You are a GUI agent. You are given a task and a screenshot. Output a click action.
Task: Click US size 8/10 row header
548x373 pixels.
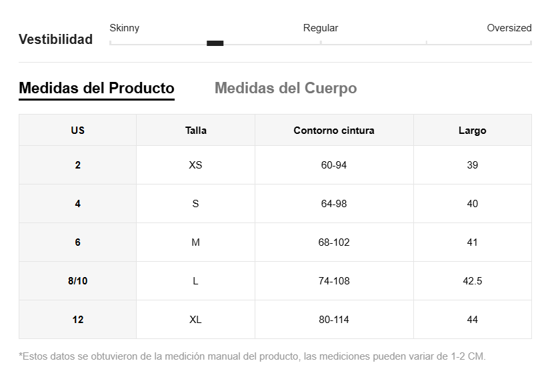[x=78, y=281]
